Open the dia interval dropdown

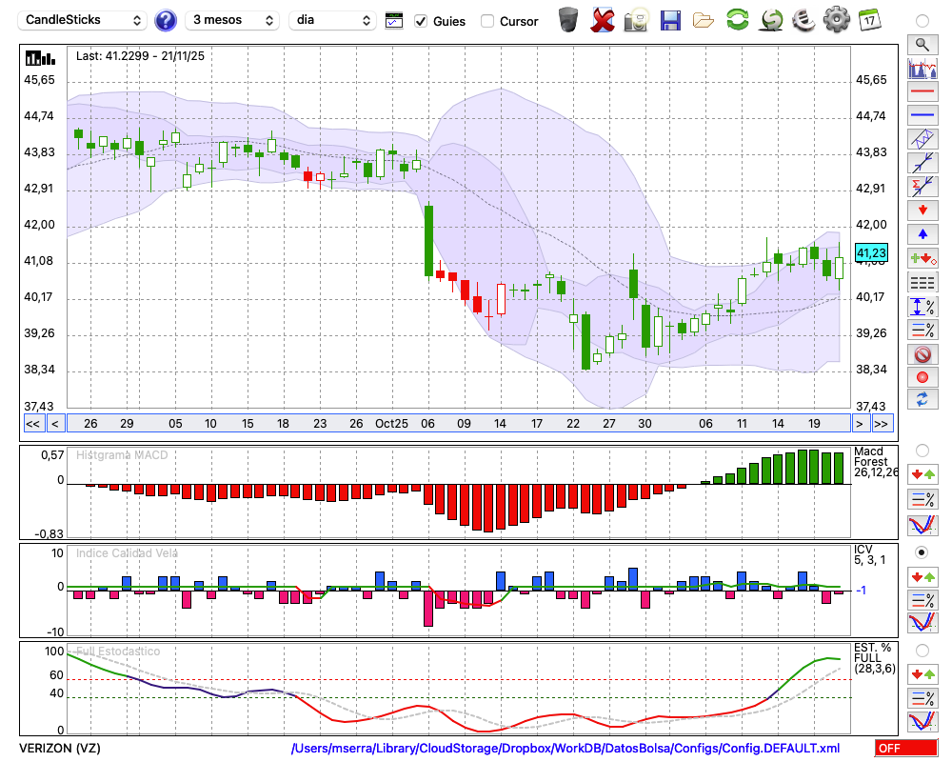333,20
